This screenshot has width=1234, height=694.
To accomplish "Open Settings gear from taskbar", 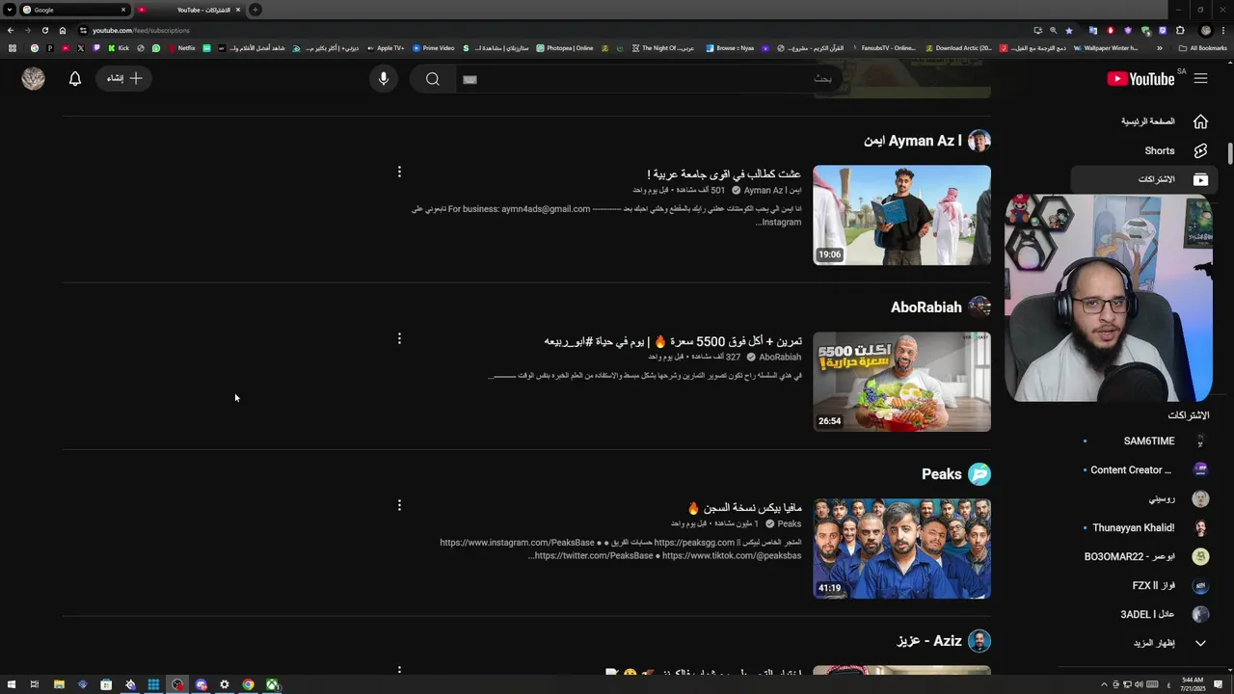I will (x=225, y=684).
